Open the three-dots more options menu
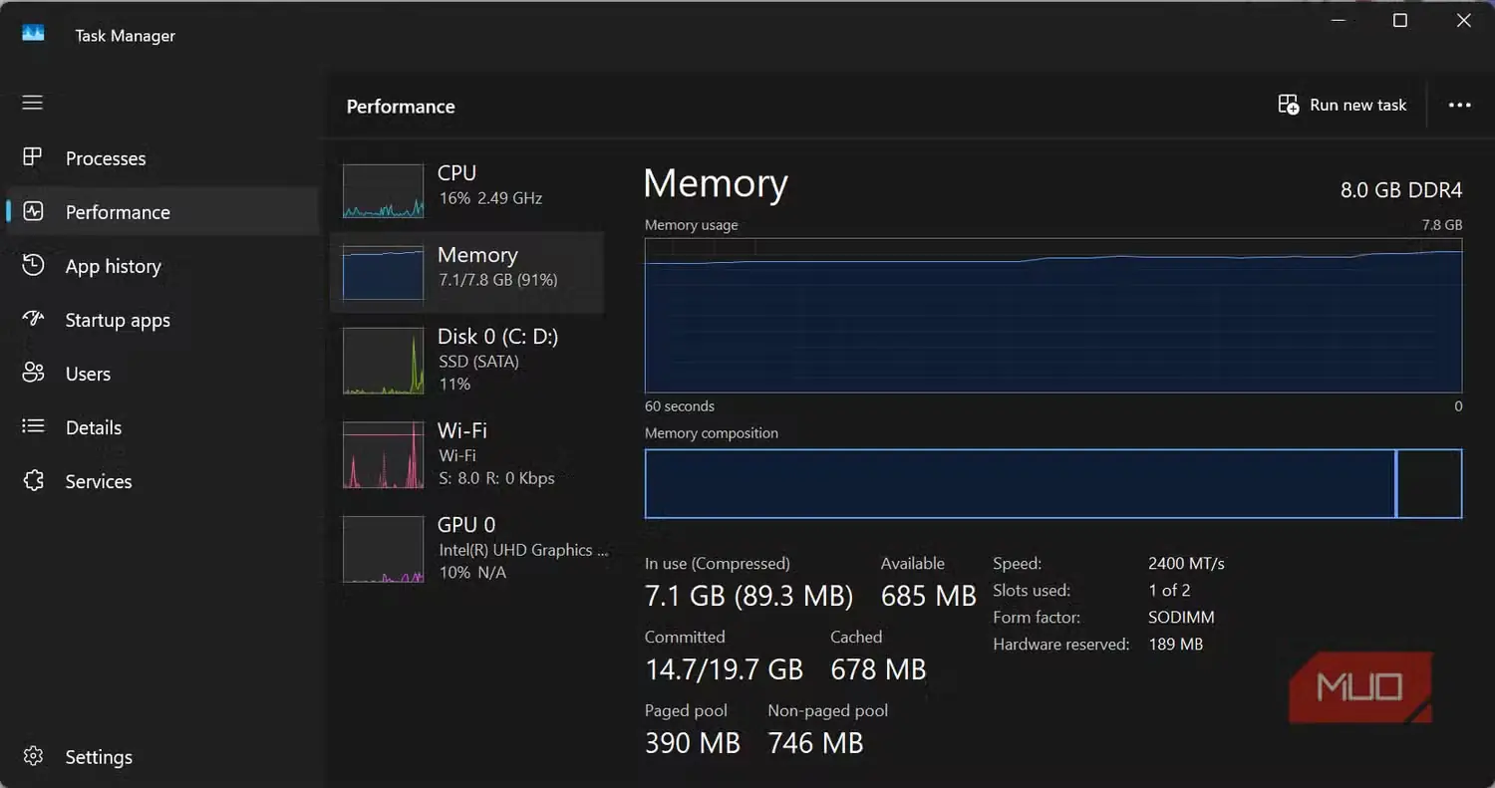1495x788 pixels. pos(1459,106)
